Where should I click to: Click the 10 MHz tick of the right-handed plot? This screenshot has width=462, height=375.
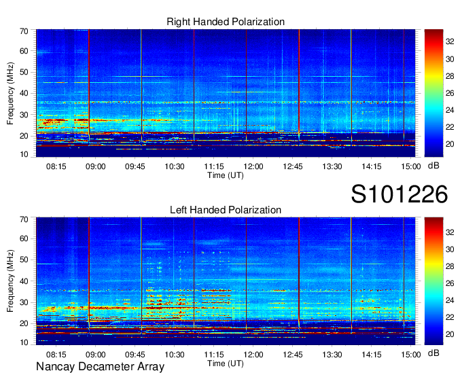pos(24,154)
